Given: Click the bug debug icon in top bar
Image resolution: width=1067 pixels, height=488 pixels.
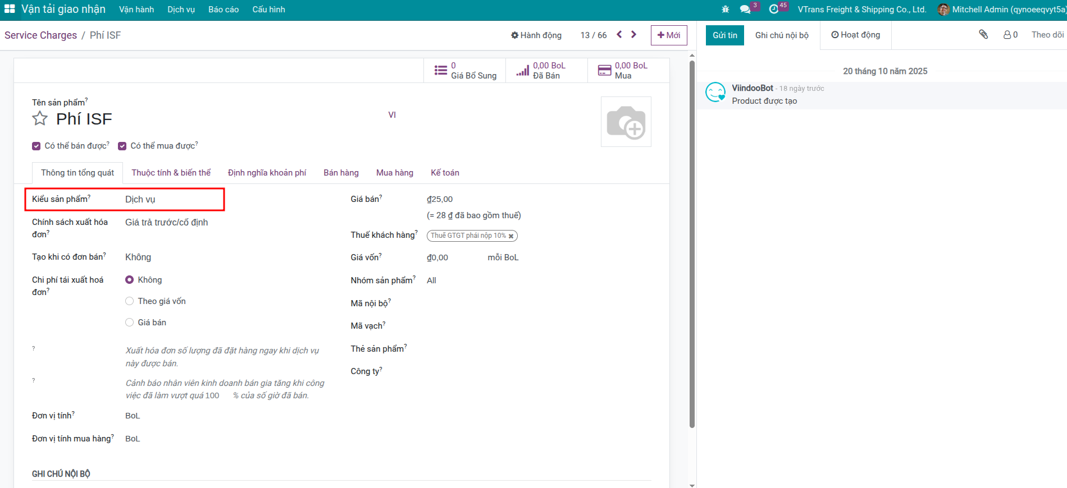Looking at the screenshot, I should (x=726, y=10).
